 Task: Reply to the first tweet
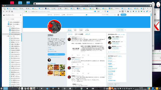tap(72, 55)
